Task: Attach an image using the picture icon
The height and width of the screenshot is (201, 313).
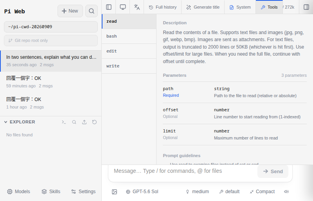Action: pos(114,192)
